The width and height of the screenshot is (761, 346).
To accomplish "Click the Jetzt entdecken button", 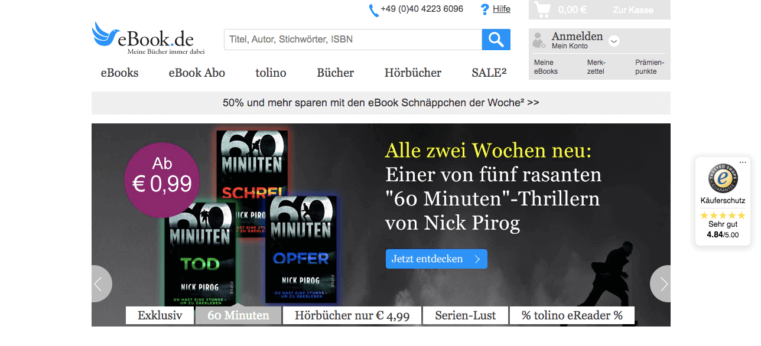I will point(437,259).
